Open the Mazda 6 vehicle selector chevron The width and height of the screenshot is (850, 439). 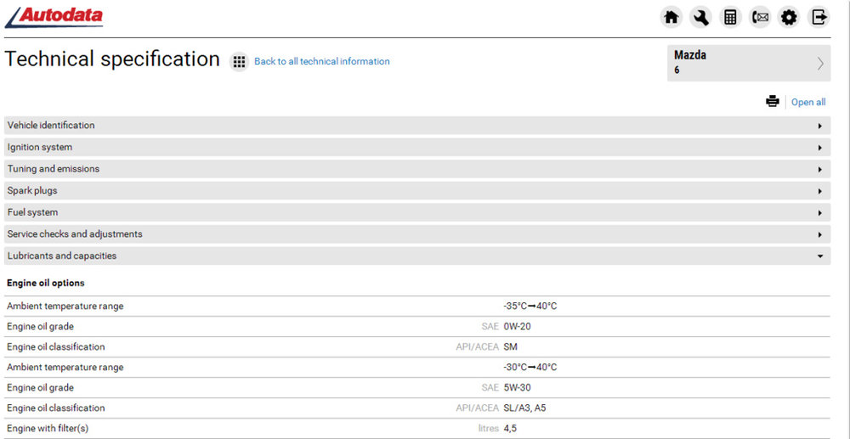tap(820, 64)
